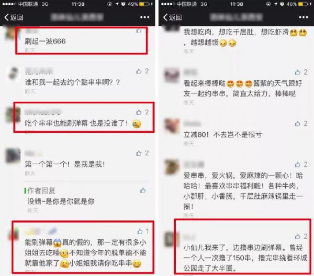
Task: Tap avatar beside '爱串串，爱火锅' comment
Action: point(172,167)
